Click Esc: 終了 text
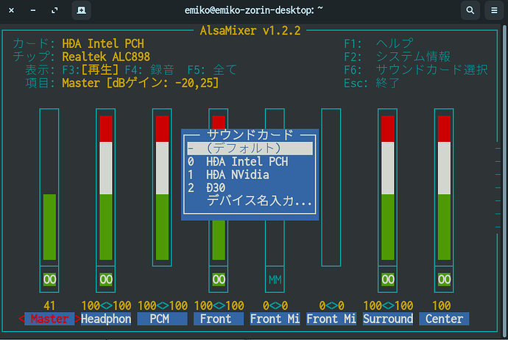Screen dimensions: 508x340 372,83
